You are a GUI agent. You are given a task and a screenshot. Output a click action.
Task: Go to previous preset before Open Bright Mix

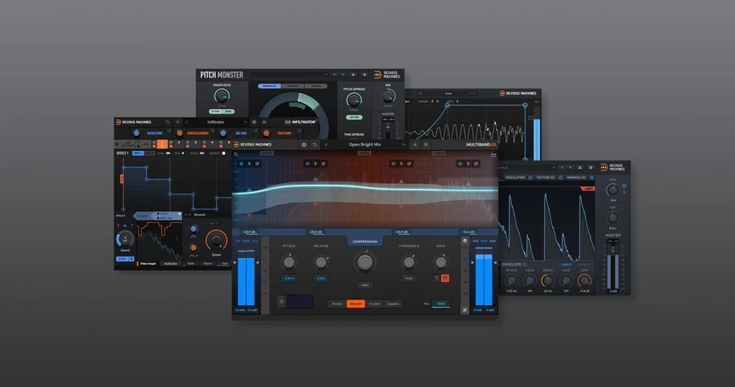coord(326,145)
